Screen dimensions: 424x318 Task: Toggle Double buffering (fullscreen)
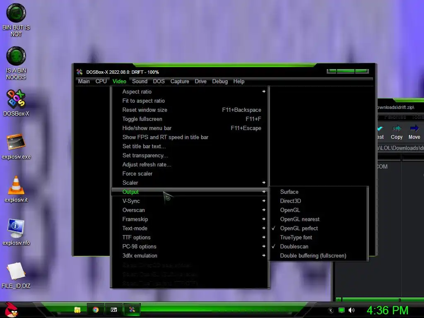[318, 256]
